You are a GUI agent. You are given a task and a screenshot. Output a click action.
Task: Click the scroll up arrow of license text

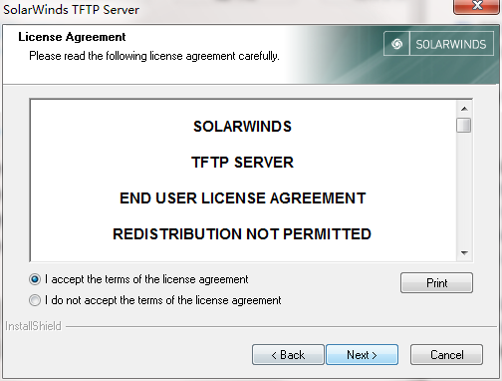coord(464,109)
